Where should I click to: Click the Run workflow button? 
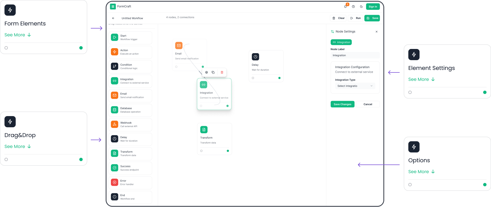(x=355, y=18)
